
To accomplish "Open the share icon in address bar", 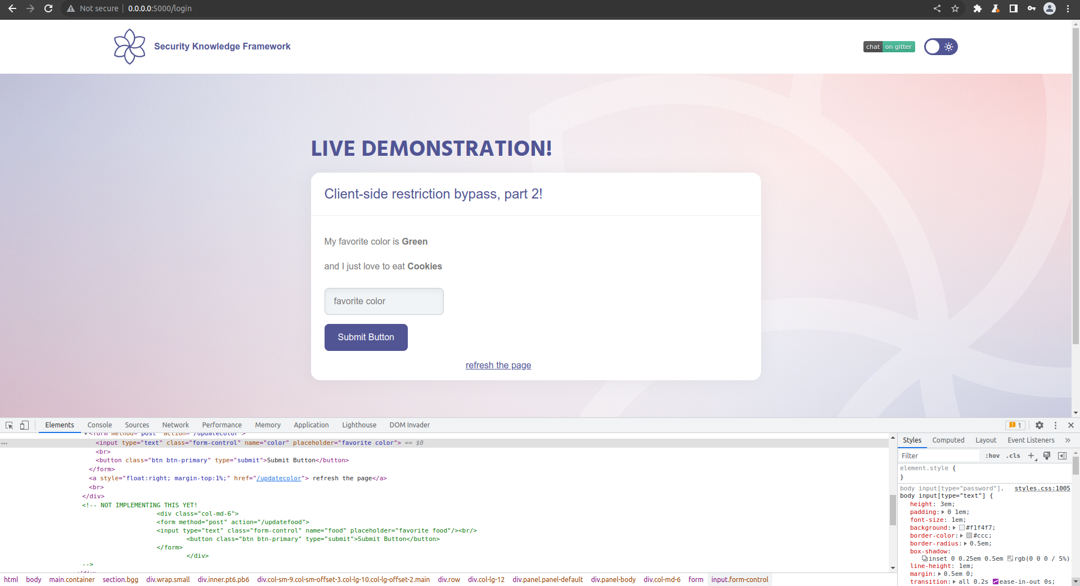I will 937,8.
